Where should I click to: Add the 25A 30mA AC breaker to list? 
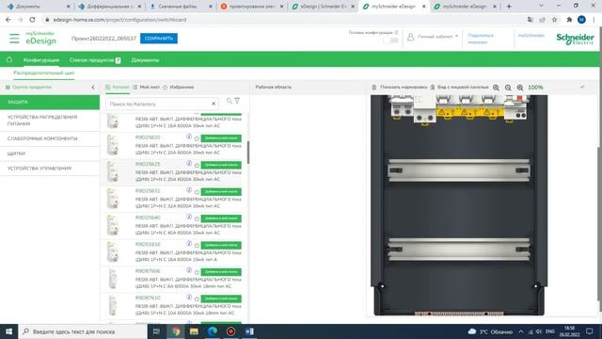221,165
